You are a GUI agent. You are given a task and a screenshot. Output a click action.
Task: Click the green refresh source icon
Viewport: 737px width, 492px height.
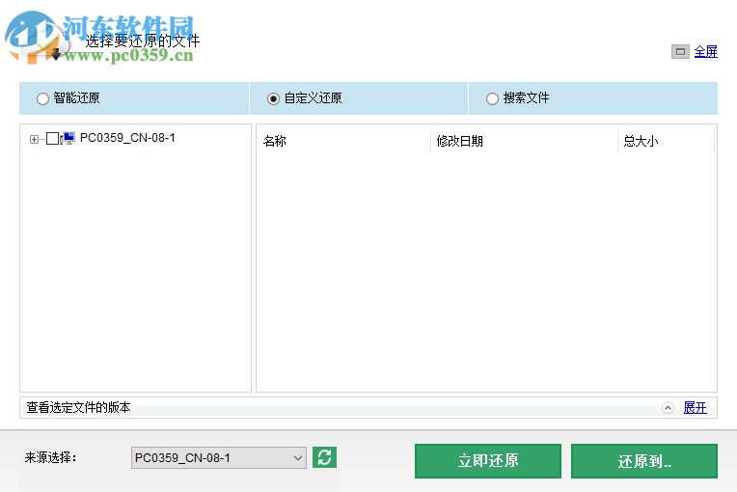click(x=324, y=457)
